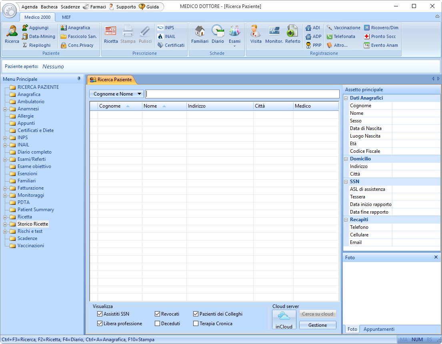442x344 pixels.
Task: Enable Terapia Cronica filter
Action: [x=196, y=324]
